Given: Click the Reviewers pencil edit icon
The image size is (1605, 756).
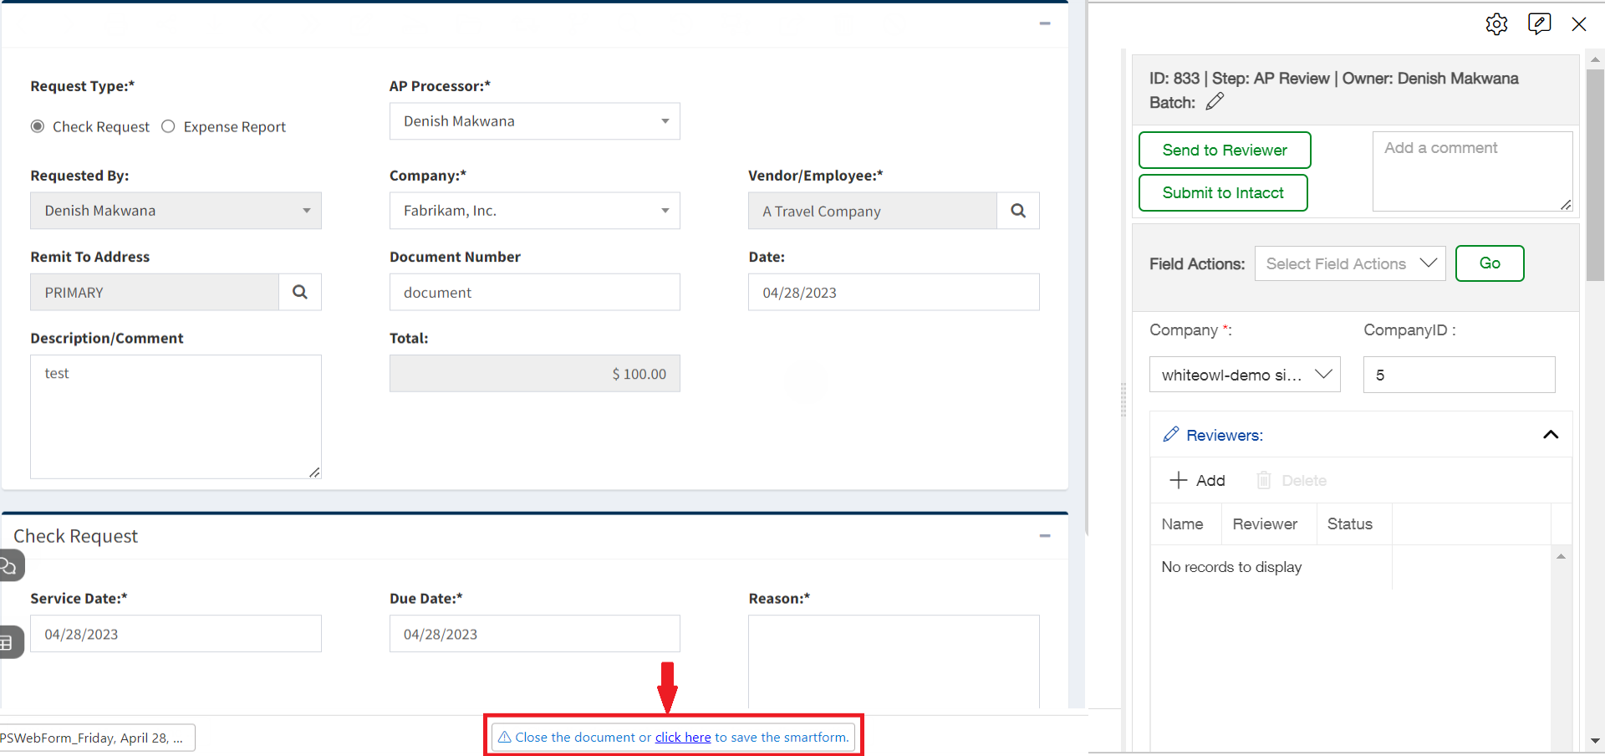Looking at the screenshot, I should (x=1171, y=434).
